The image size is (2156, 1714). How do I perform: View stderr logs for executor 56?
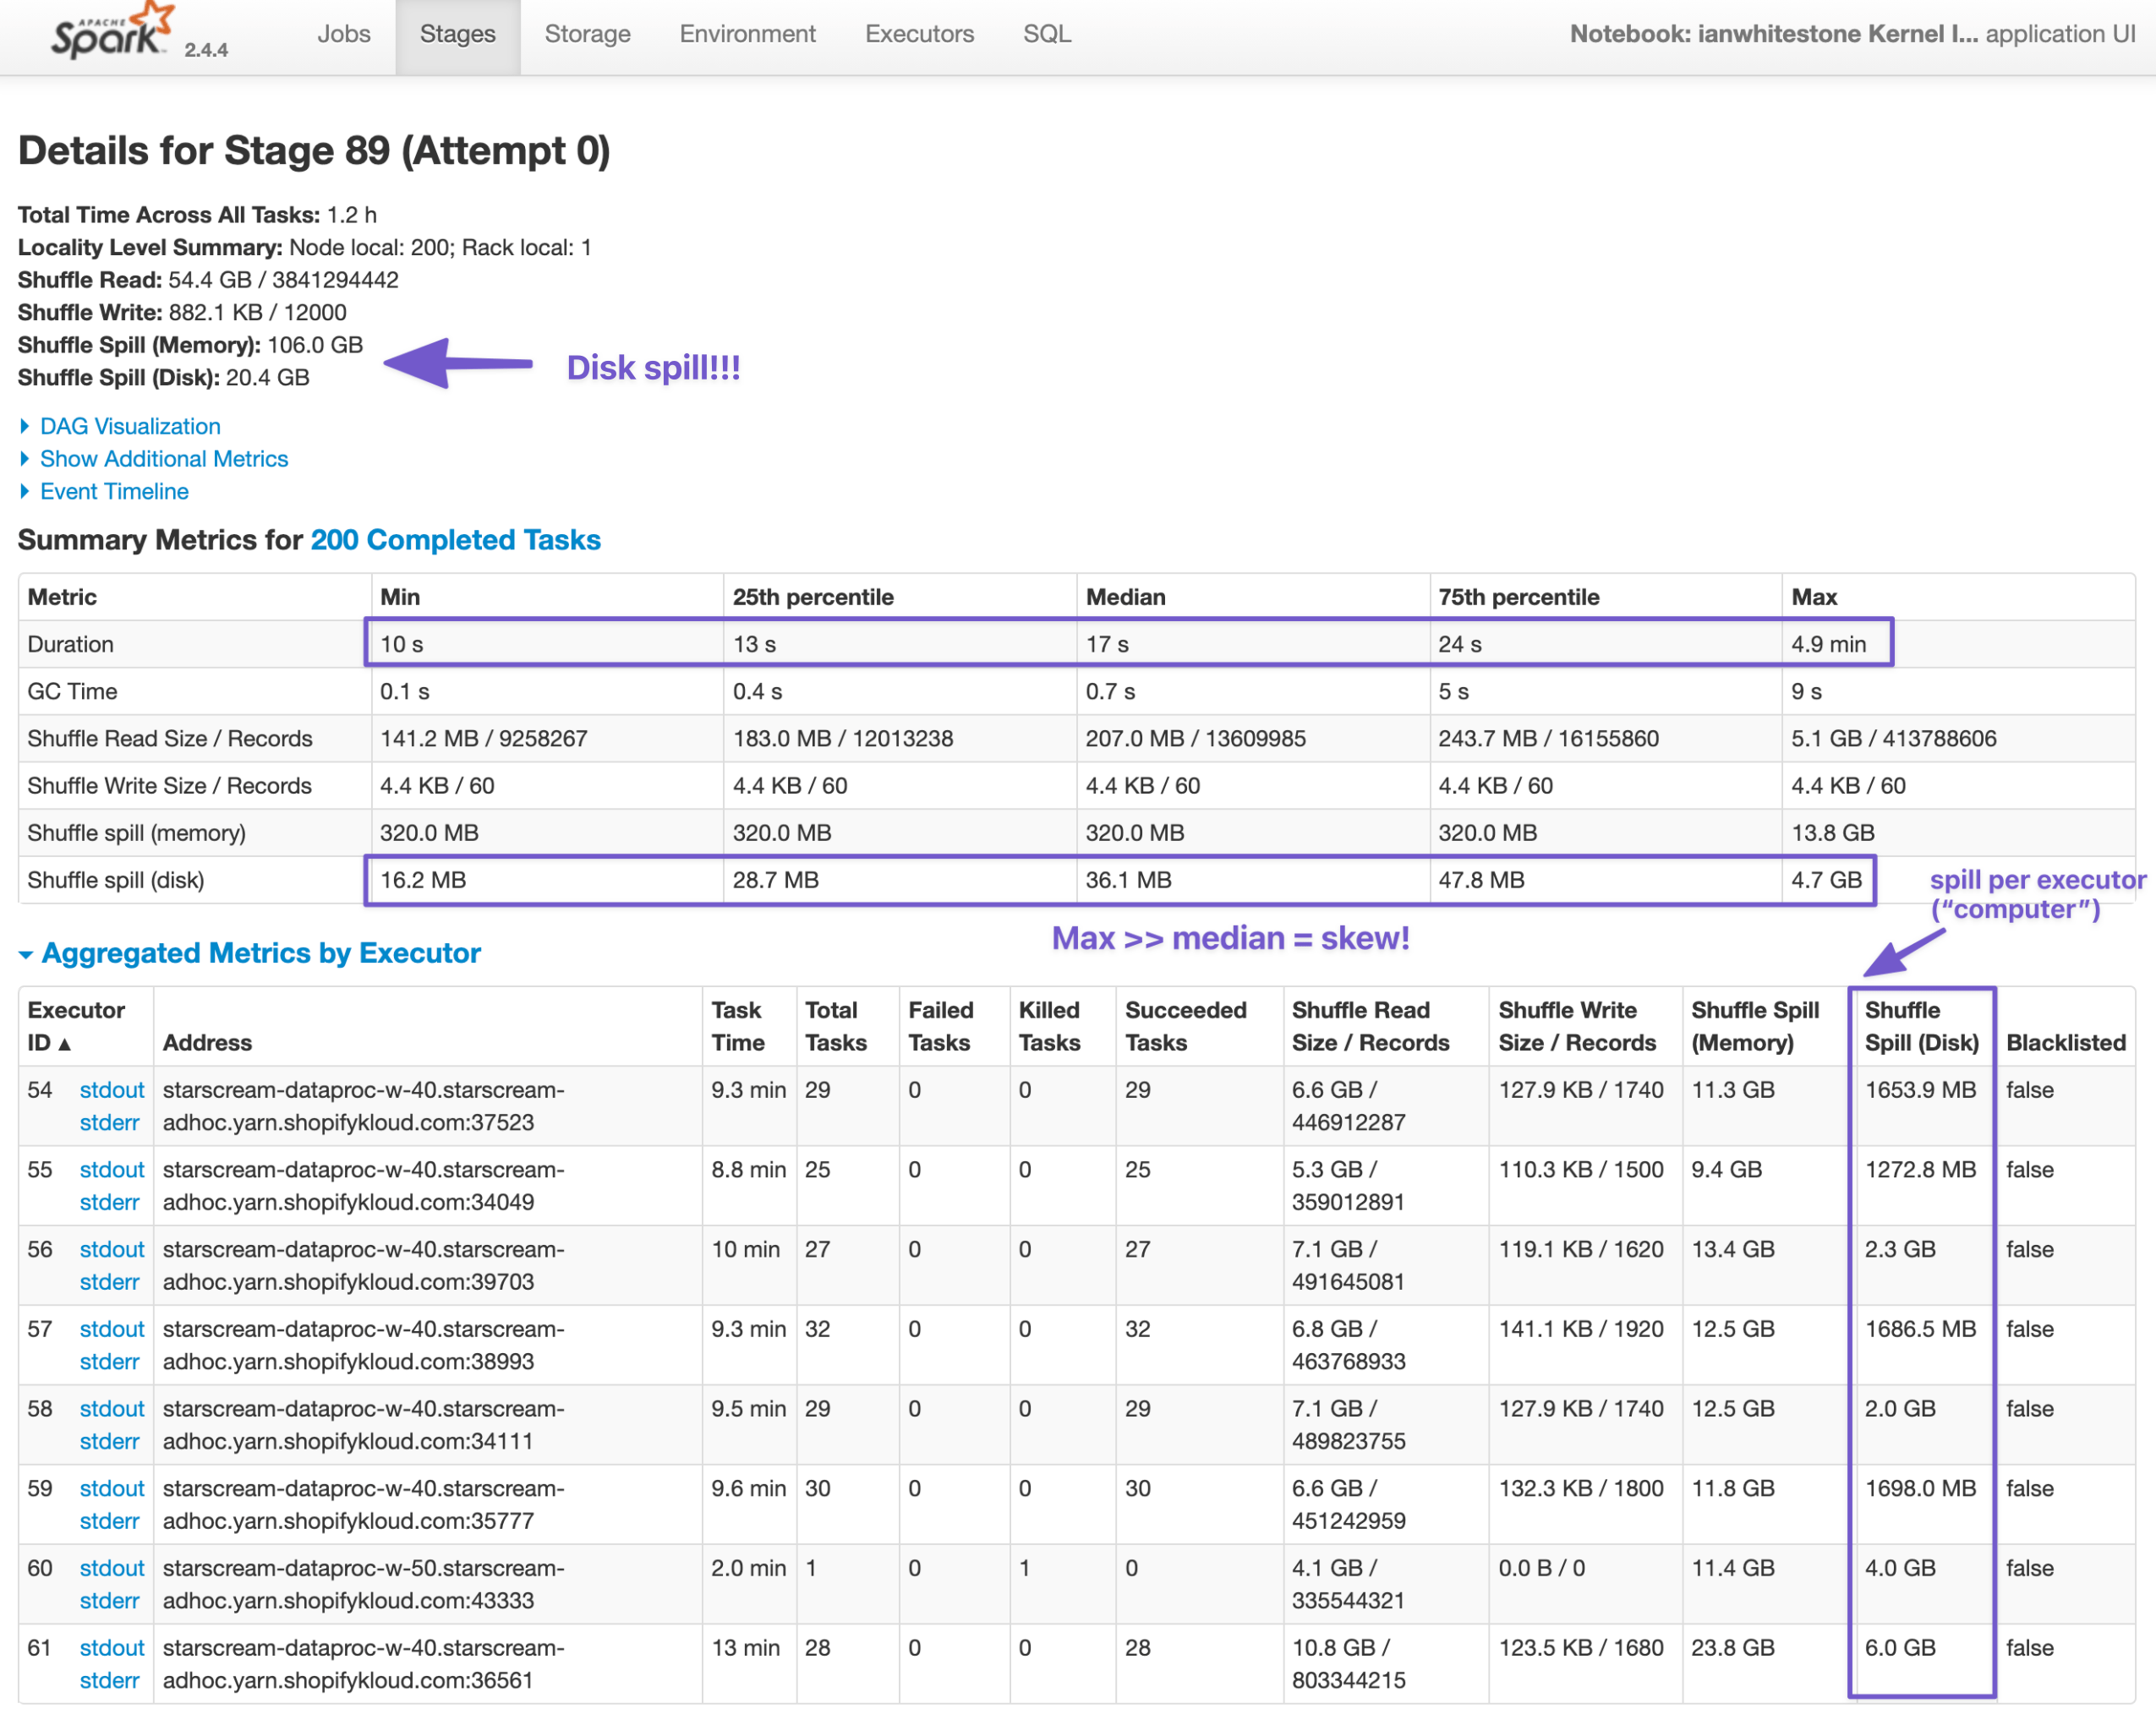[x=110, y=1282]
